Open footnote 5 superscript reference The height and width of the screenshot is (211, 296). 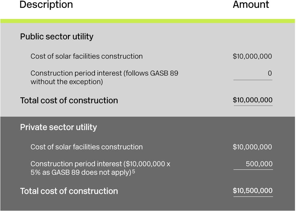(x=133, y=171)
